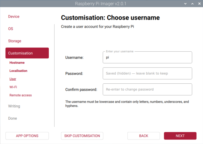Select the User sub-page link

point(13,79)
